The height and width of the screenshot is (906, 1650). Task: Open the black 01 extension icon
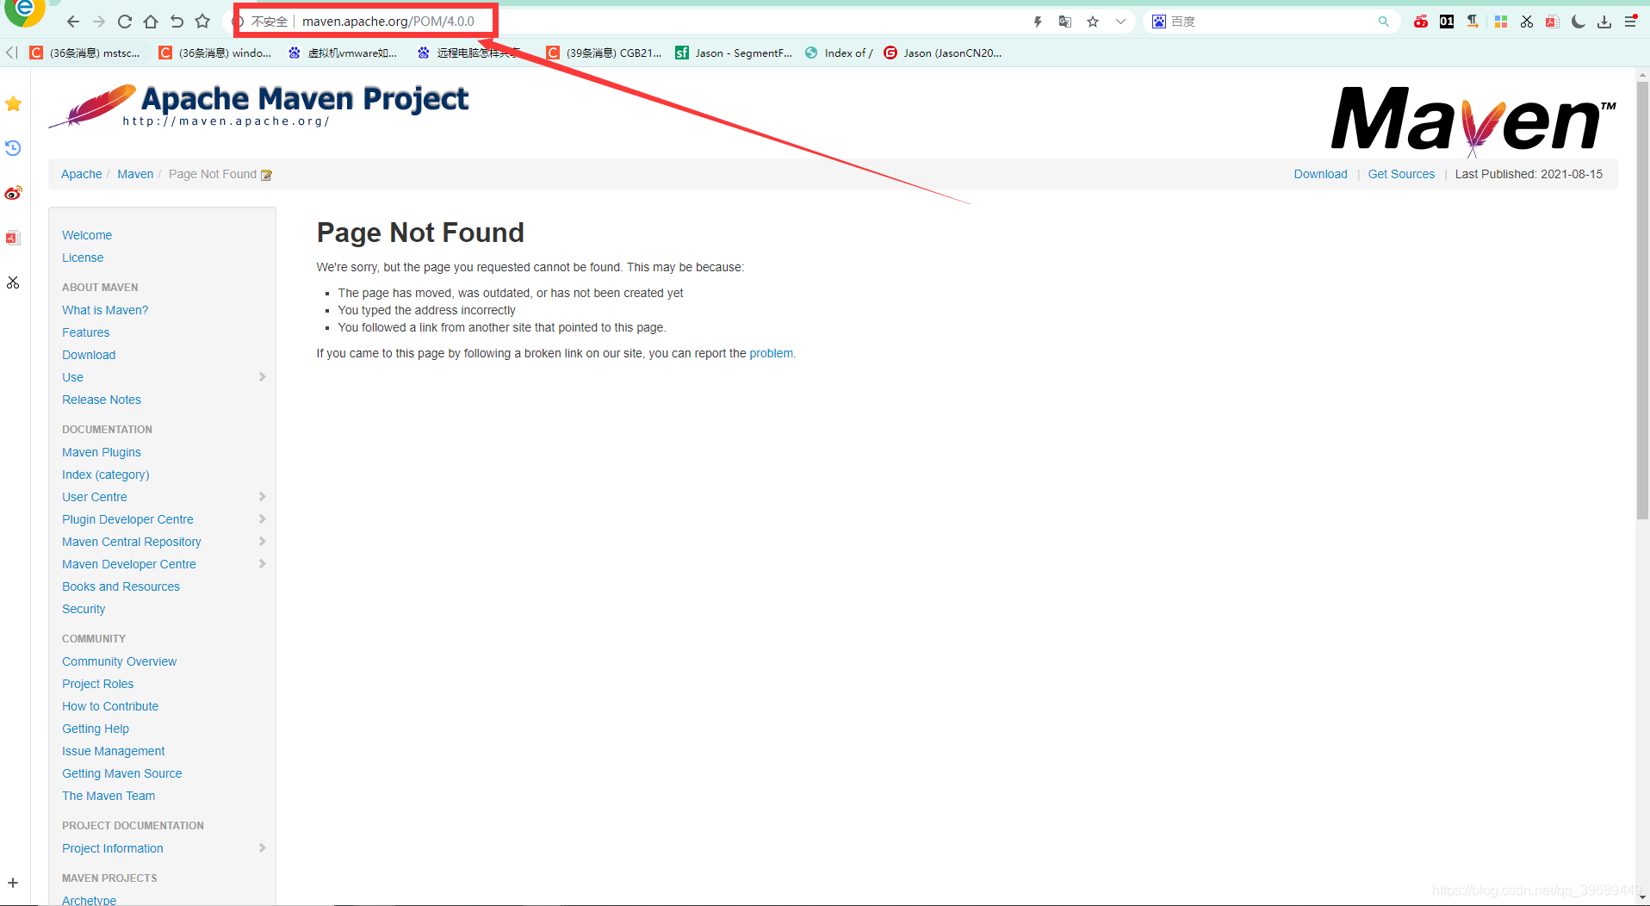tap(1447, 22)
